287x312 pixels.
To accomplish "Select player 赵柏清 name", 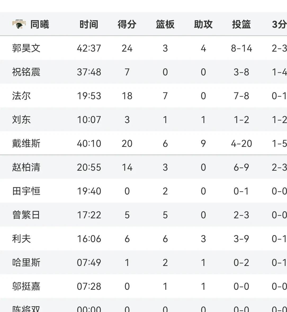I will pos(26,167).
